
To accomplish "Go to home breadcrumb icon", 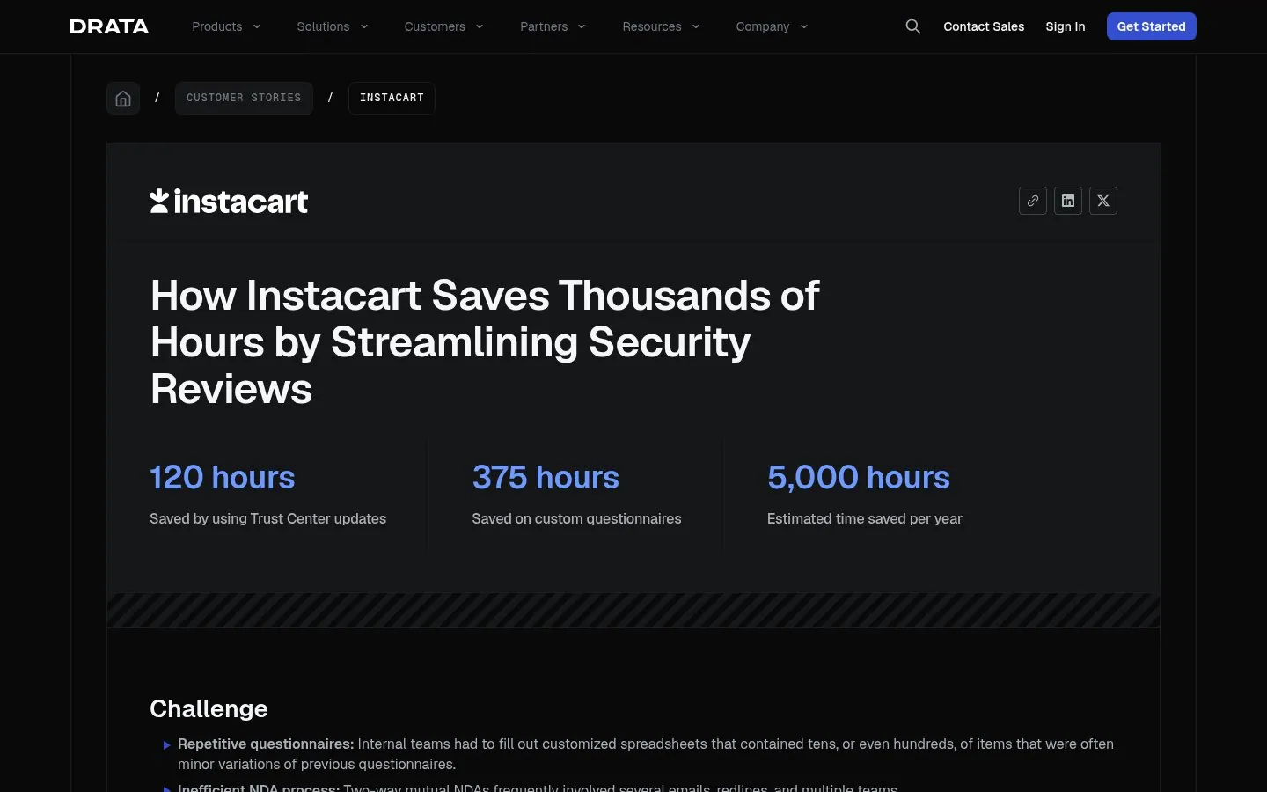I will tap(123, 99).
